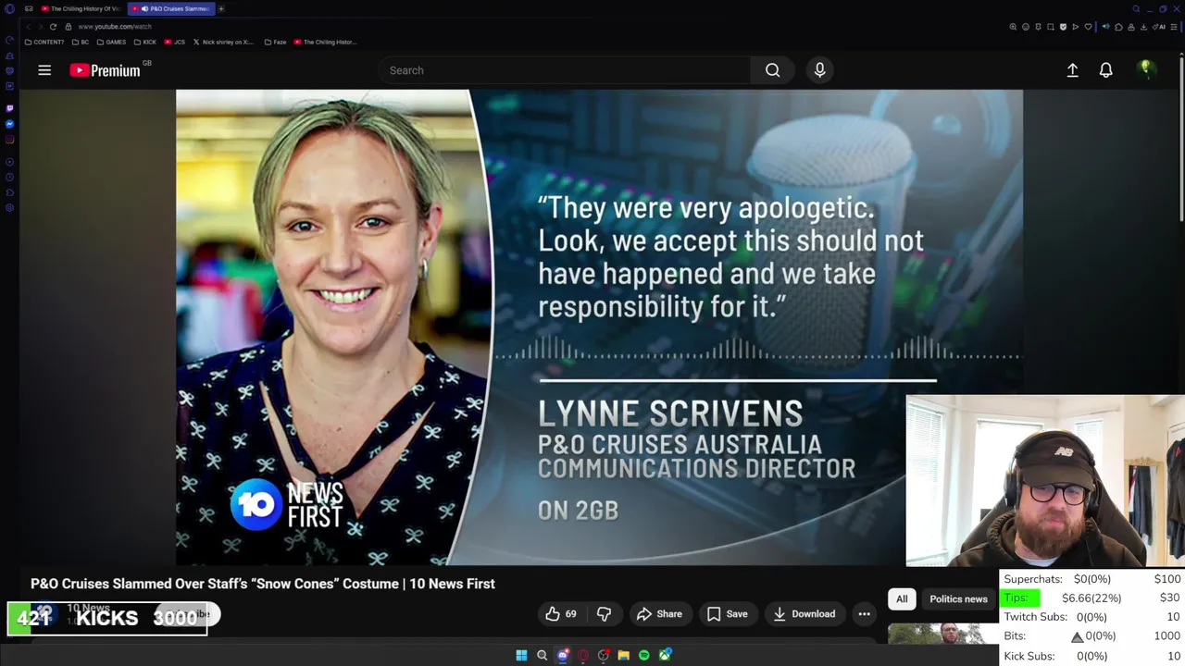Open the Xbox app from the taskbar
Viewport: 1185px width, 666px height.
665,655
